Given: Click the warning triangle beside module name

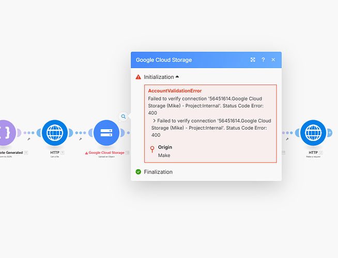Looking at the screenshot, I should (86, 153).
